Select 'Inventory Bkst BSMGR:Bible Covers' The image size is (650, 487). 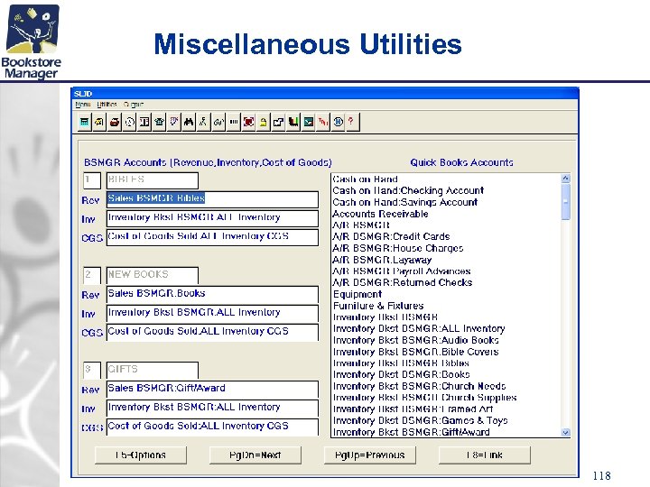pyautogui.click(x=415, y=352)
